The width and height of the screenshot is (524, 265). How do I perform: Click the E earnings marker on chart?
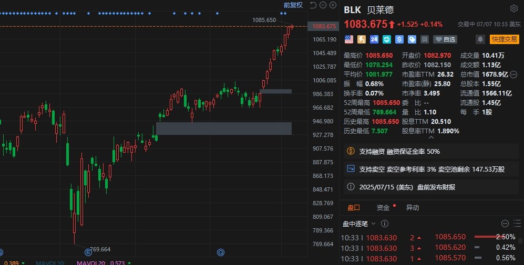tap(88, 252)
